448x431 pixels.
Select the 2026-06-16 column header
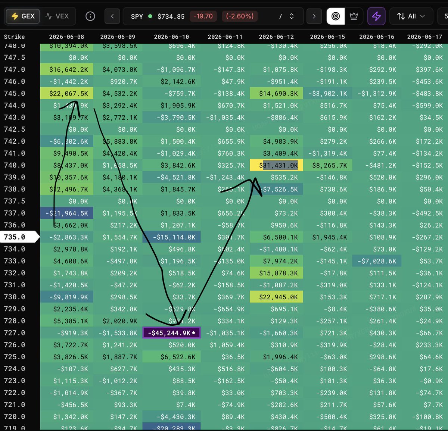coord(377,37)
